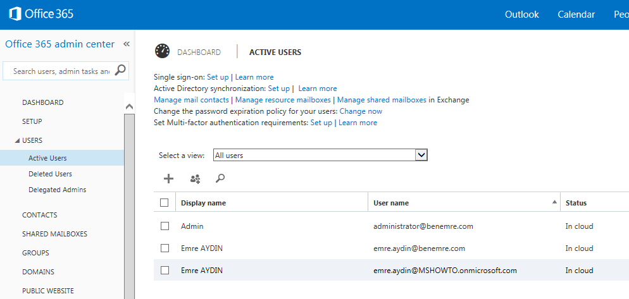The width and height of the screenshot is (629, 299).
Task: Sort by Status column header
Action: tap(576, 203)
